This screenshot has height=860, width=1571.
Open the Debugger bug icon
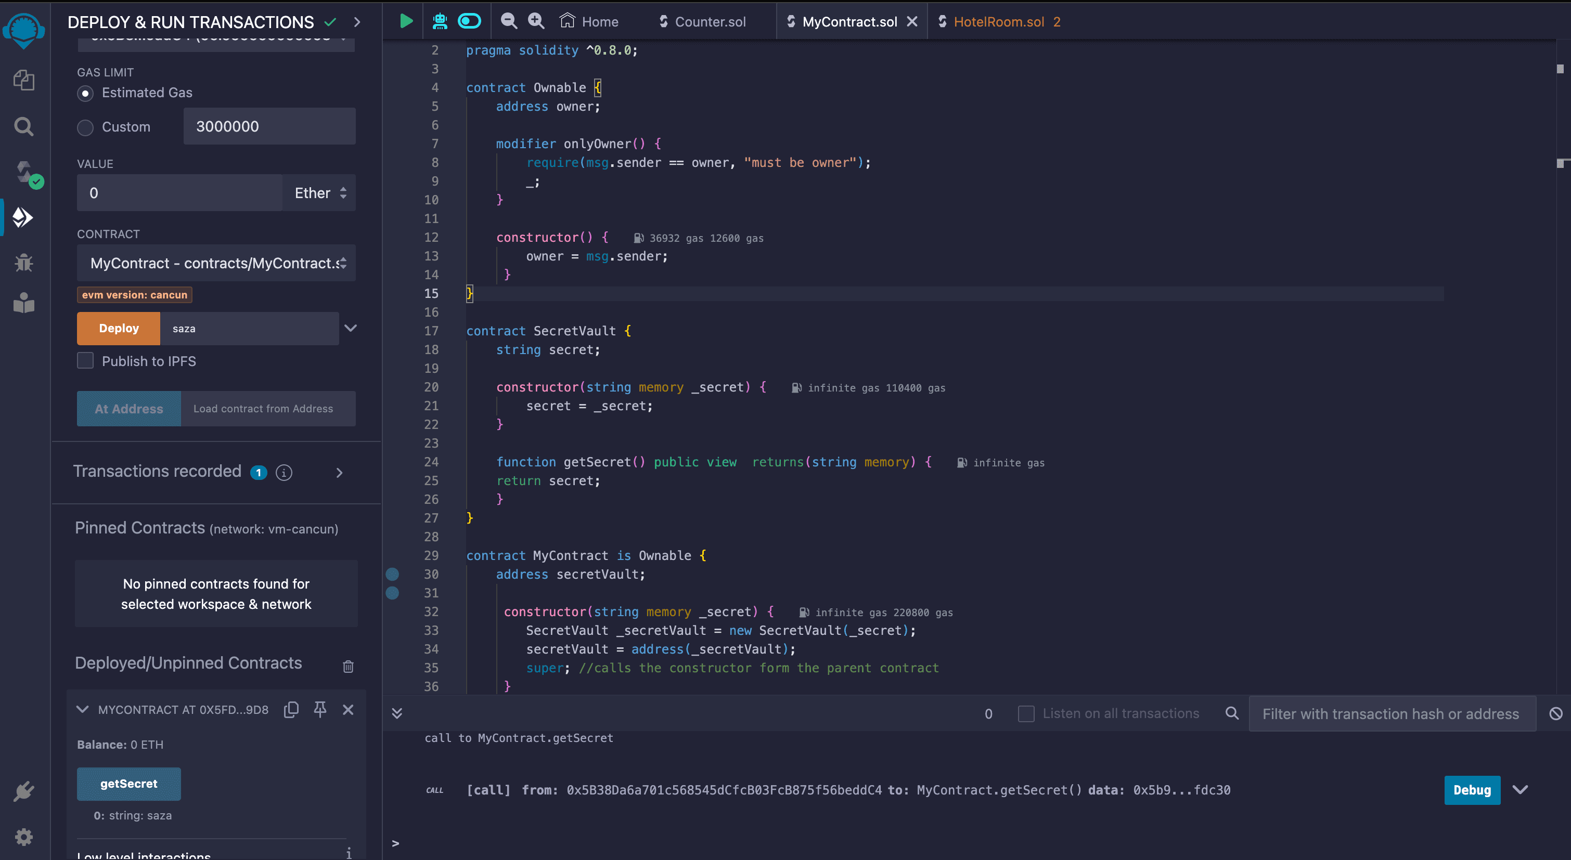(x=24, y=262)
